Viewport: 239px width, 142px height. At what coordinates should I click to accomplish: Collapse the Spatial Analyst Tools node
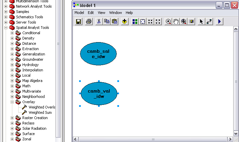[6, 28]
